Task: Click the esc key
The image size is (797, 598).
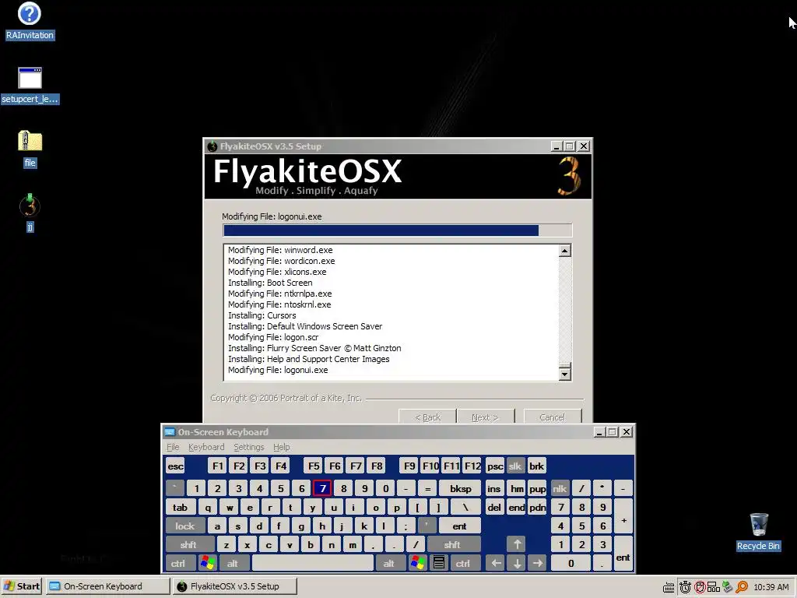Action: (175, 466)
